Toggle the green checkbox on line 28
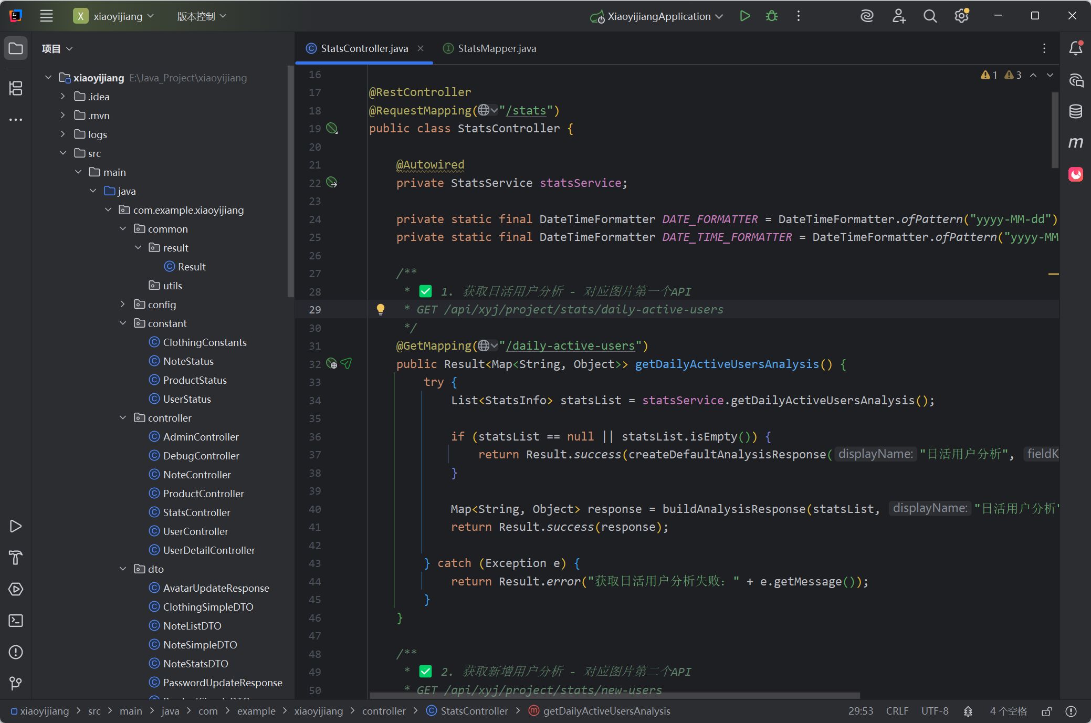The image size is (1091, 723). (x=425, y=291)
